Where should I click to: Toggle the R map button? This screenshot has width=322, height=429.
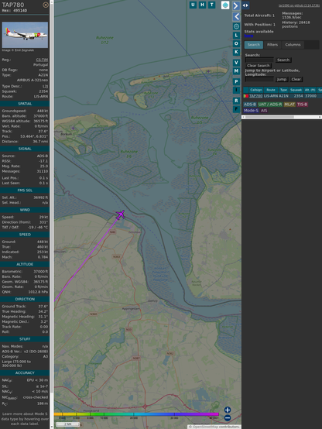click(236, 101)
